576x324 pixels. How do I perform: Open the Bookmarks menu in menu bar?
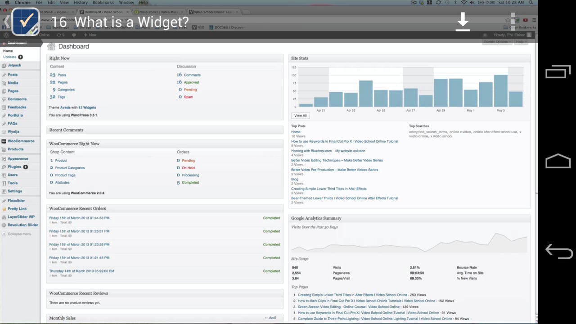pyautogui.click(x=103, y=3)
